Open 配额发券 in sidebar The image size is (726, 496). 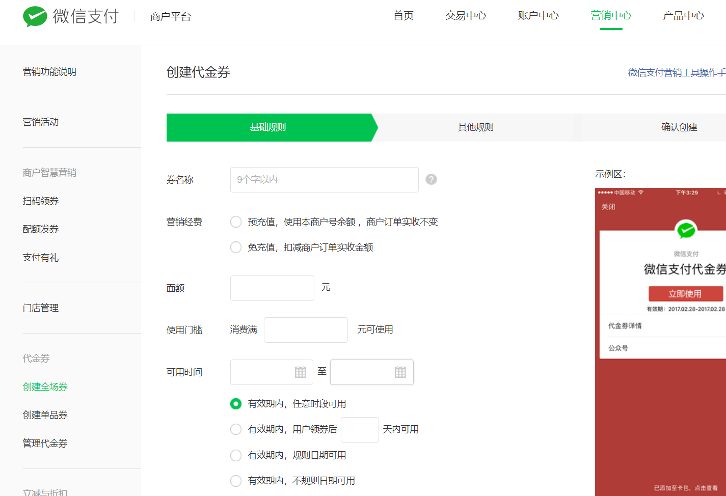(x=41, y=229)
